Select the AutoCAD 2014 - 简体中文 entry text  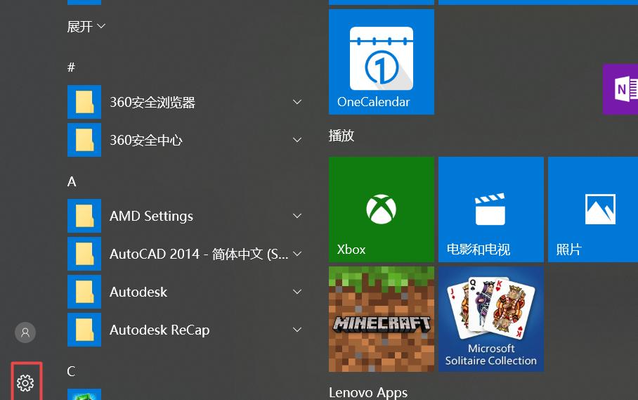199,254
